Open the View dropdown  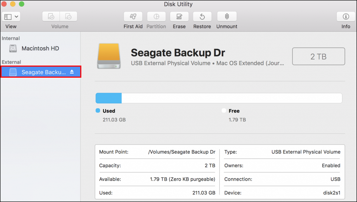[x=11, y=16]
